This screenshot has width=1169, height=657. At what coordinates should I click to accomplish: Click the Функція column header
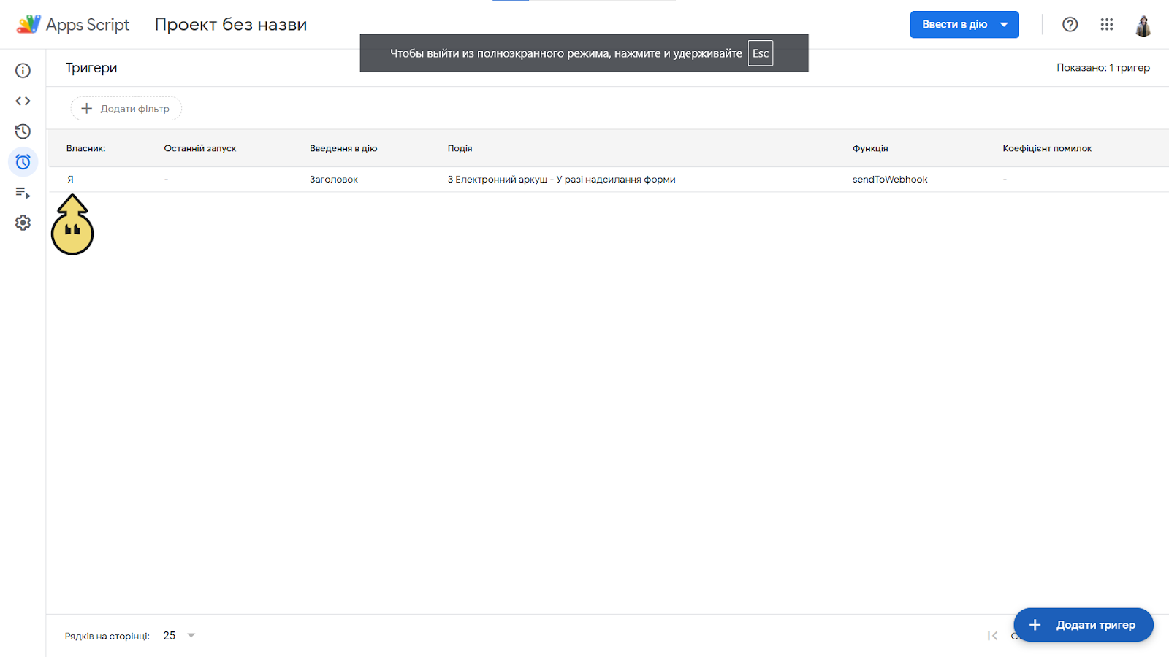coord(870,148)
